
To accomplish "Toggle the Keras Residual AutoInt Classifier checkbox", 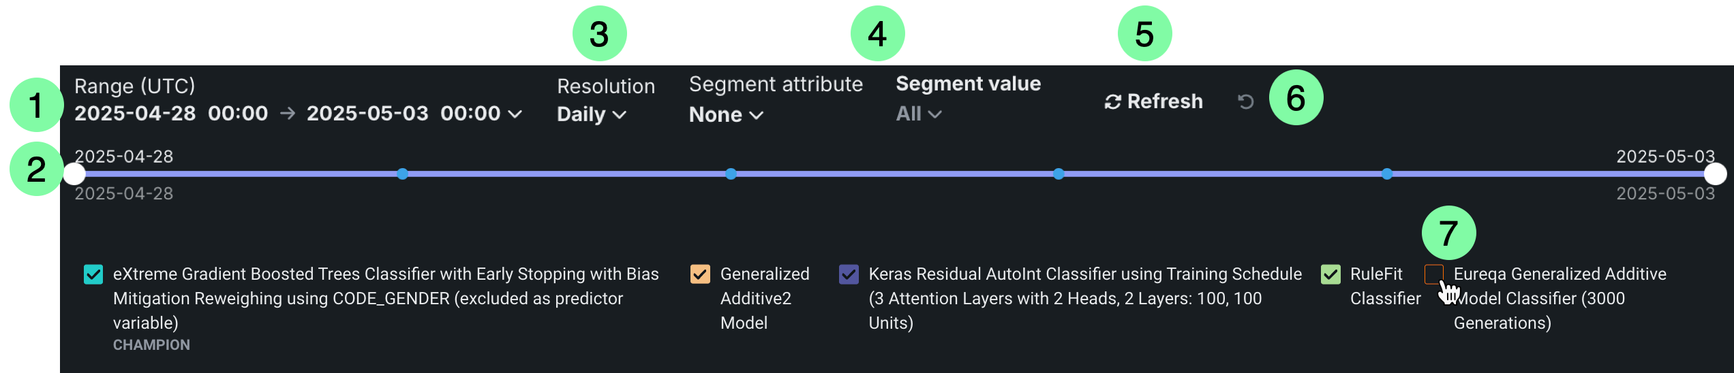I will click(x=849, y=274).
